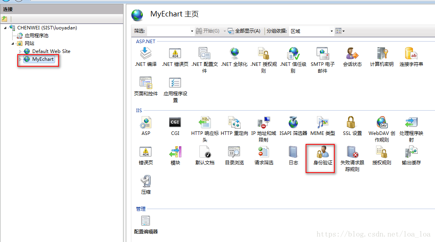Collapse the ASP.NET group header
Image resolution: width=435 pixels, height=242 pixels.
pyautogui.click(x=146, y=42)
